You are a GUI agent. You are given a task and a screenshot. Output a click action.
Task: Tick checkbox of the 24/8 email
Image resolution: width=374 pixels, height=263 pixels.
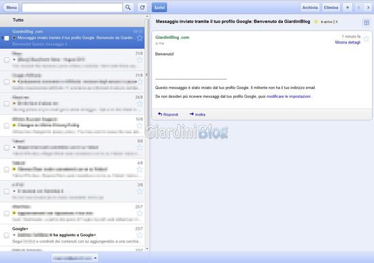coord(7,104)
